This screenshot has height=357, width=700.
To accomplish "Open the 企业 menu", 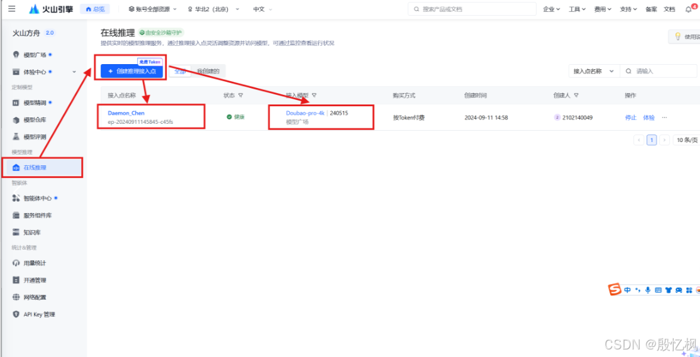I will (552, 9).
